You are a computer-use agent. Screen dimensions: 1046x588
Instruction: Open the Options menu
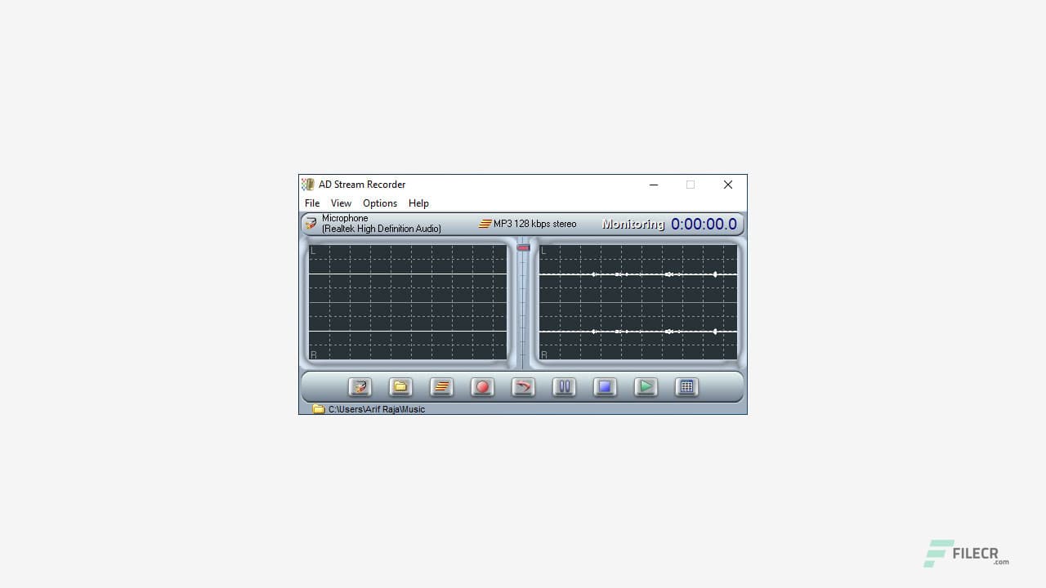coord(379,203)
